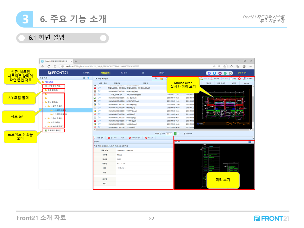This screenshot has width=304, height=228.
Task: Click the 자료번호 column header
Action: click(117, 83)
